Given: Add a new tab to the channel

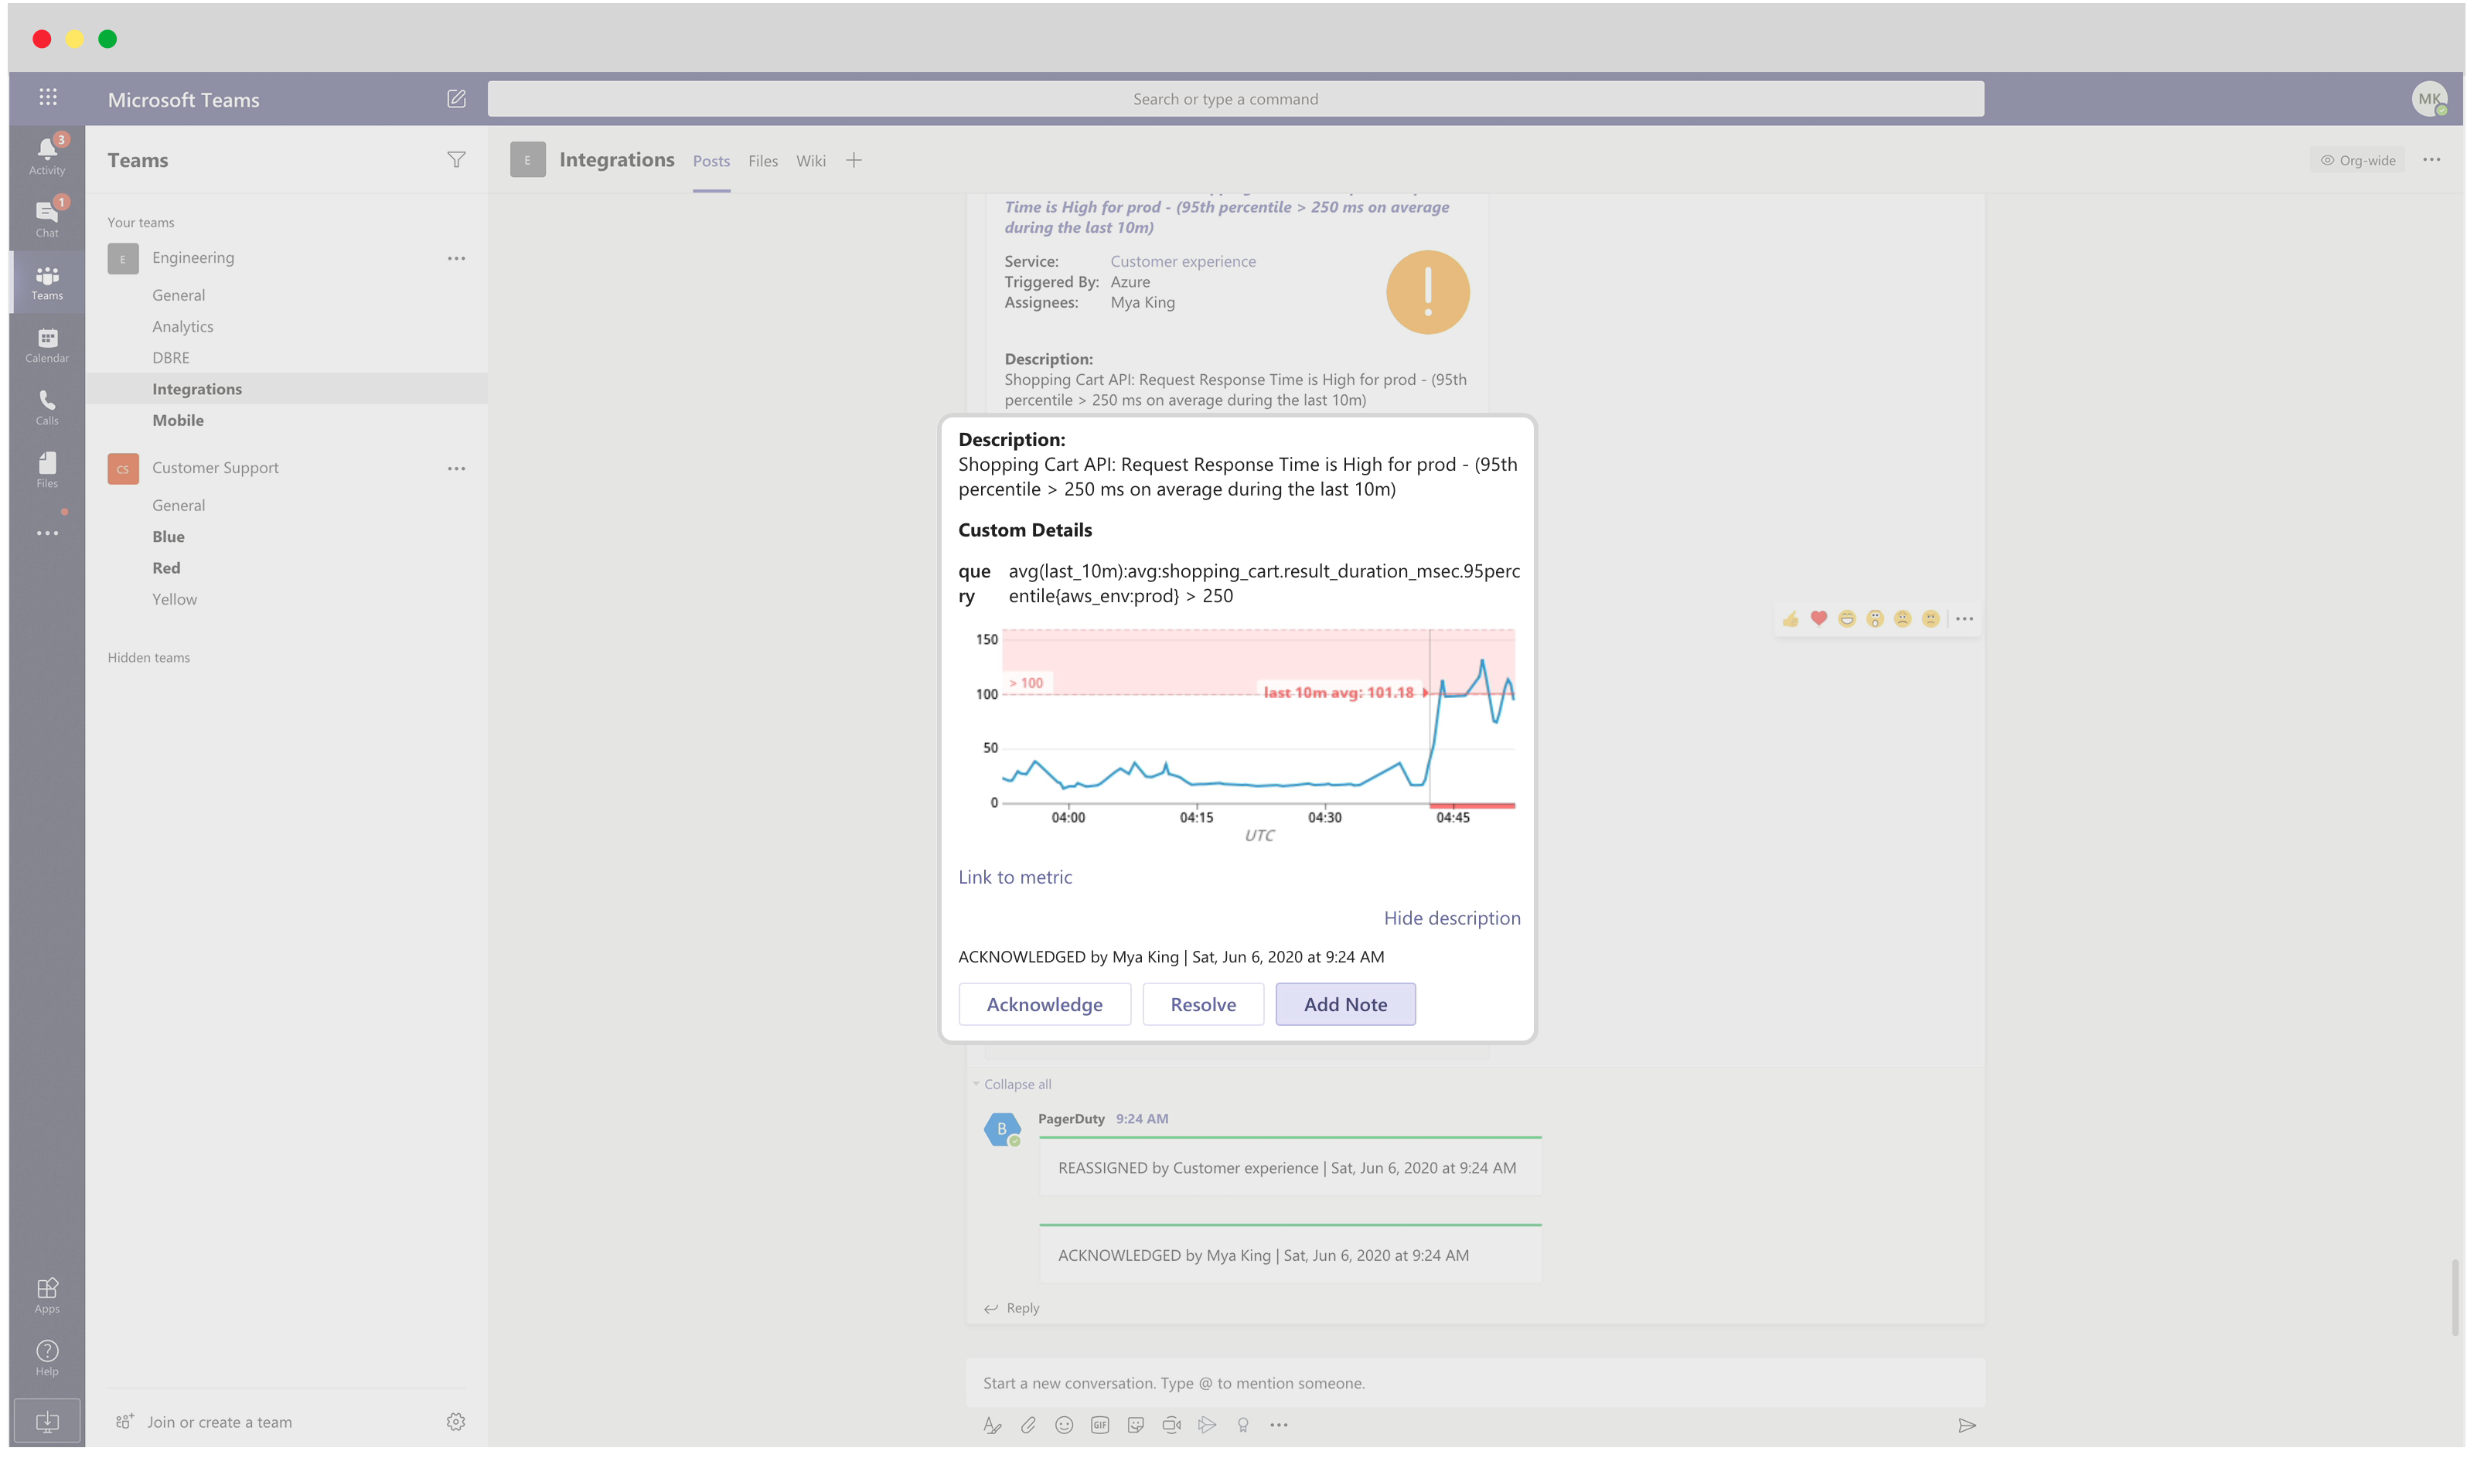Looking at the screenshot, I should (854, 160).
